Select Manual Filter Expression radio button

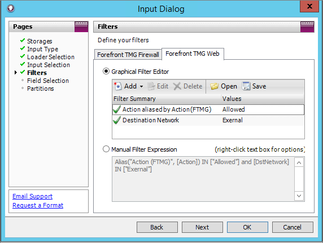(x=106, y=149)
